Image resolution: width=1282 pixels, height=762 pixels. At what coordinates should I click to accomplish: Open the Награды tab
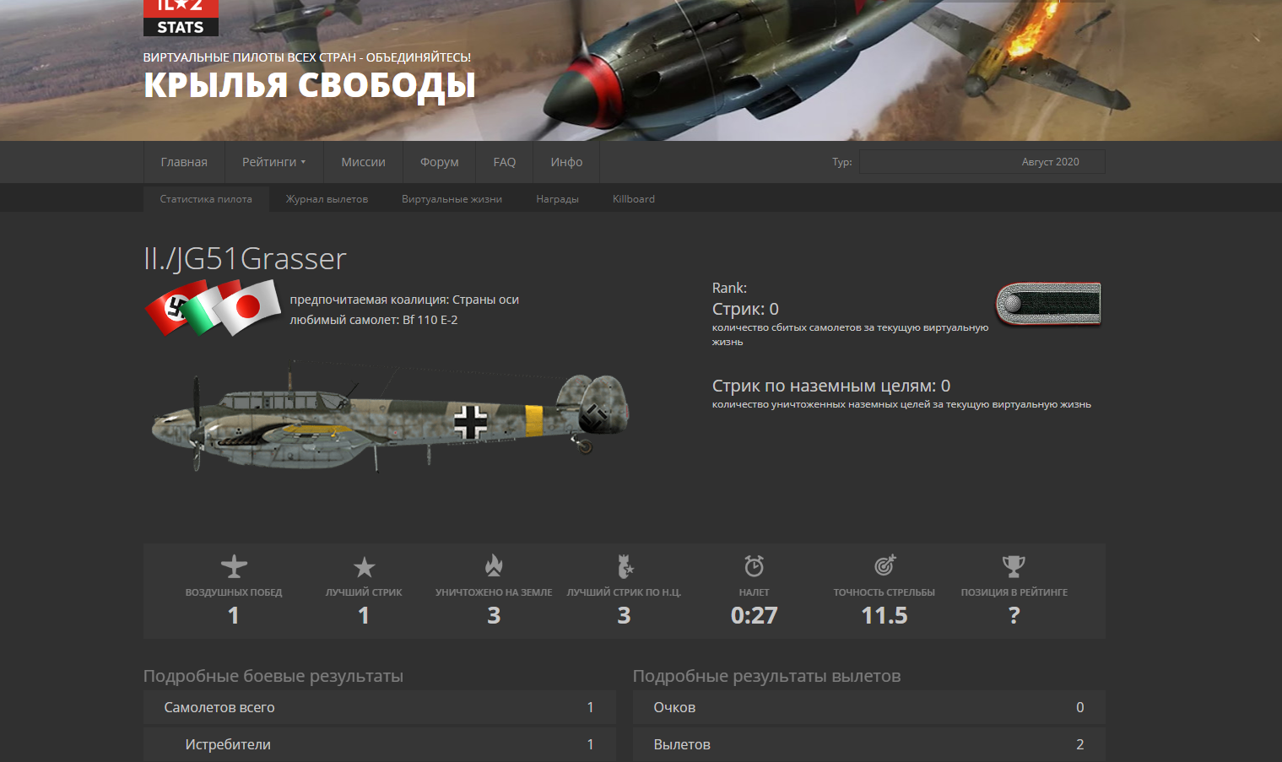coord(557,199)
